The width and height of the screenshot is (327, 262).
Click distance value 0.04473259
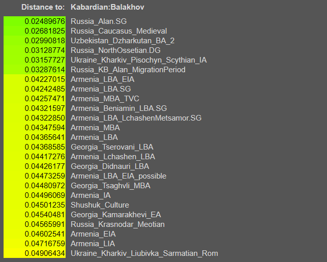point(45,176)
